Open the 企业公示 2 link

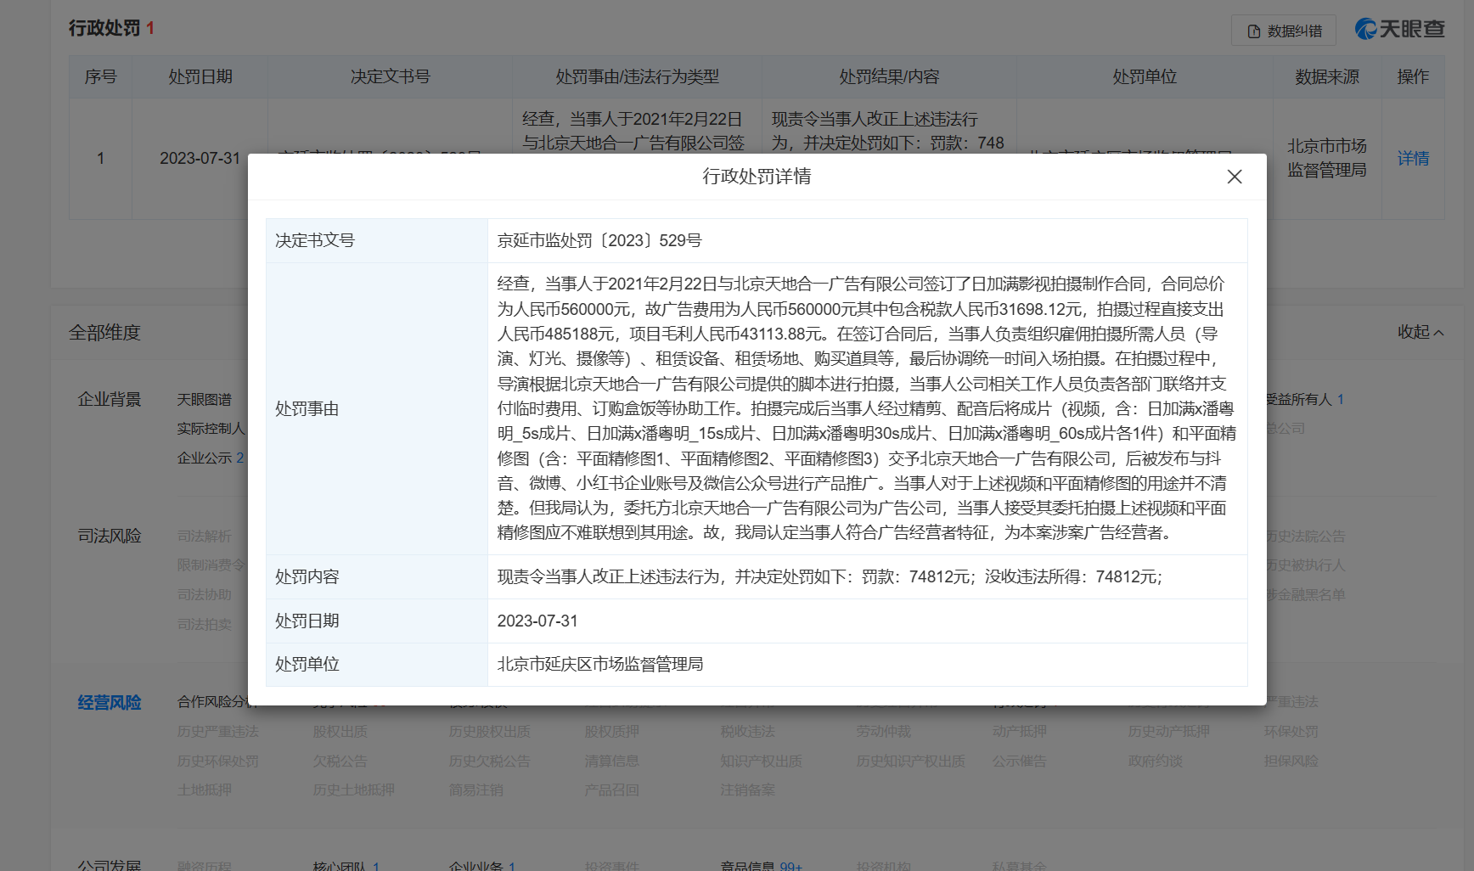pyautogui.click(x=211, y=458)
